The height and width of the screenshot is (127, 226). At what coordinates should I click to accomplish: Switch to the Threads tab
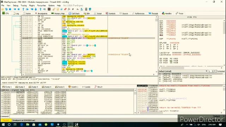click(x=153, y=13)
